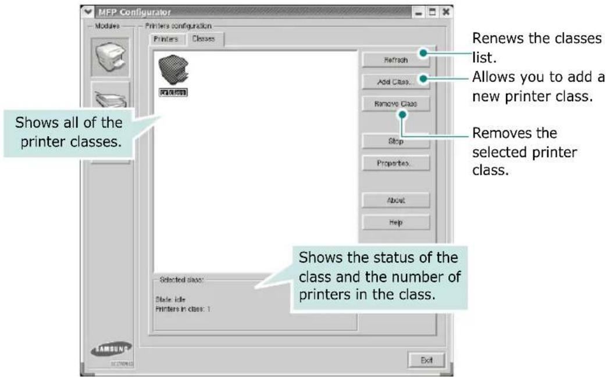This screenshot has height=377, width=606.
Task: Open the window menu arrow in title bar
Action: click(88, 12)
